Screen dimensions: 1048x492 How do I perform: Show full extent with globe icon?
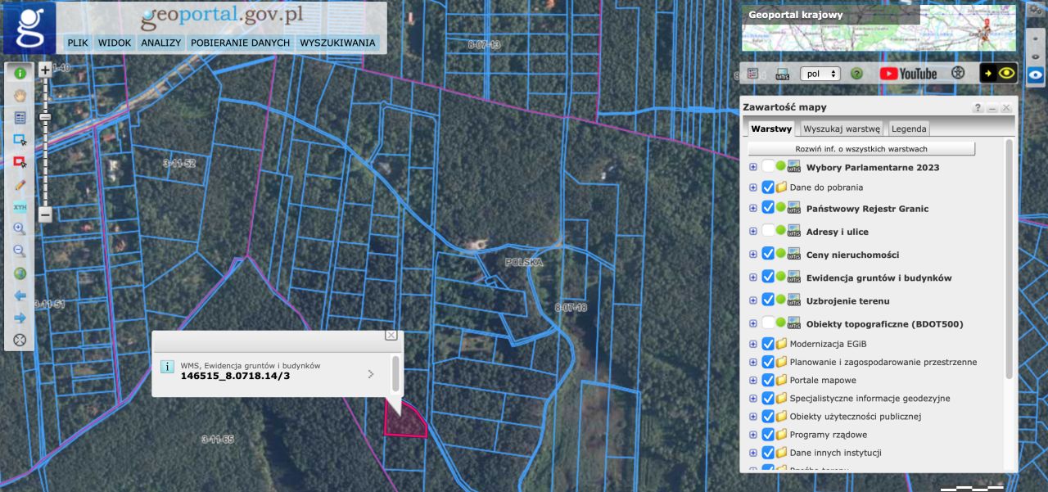pos(20,273)
